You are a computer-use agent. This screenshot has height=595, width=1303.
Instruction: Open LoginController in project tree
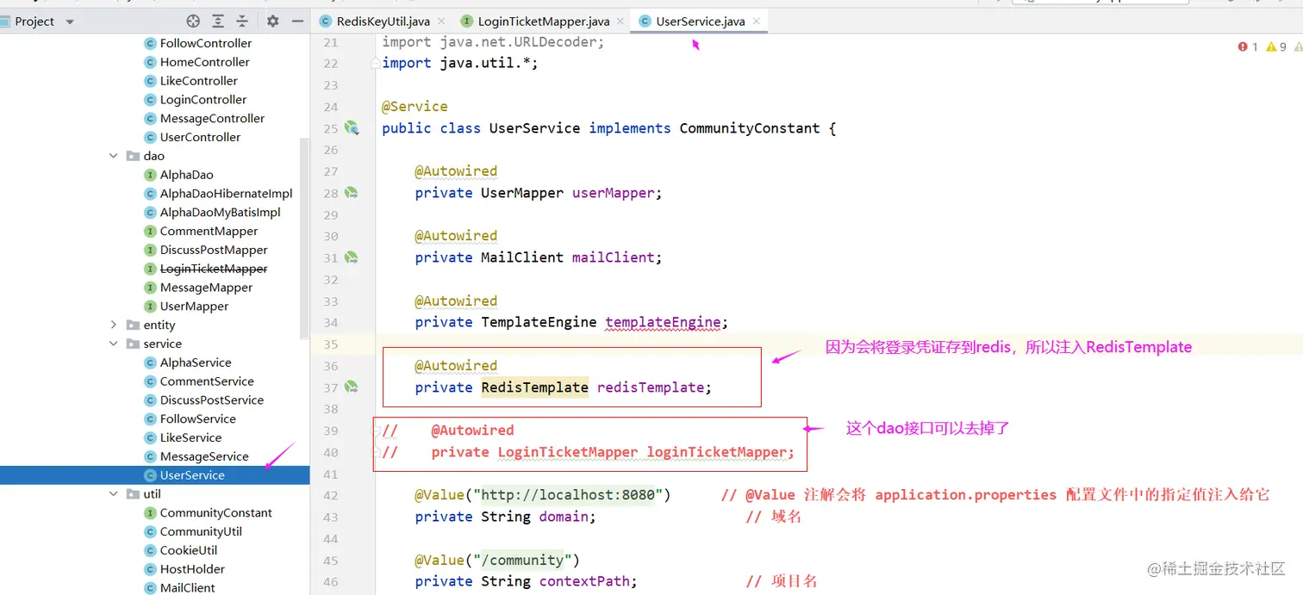coord(203,100)
